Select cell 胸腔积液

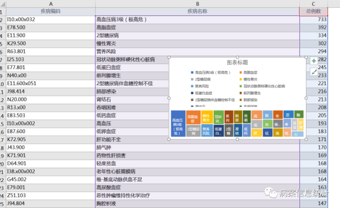click(198, 203)
